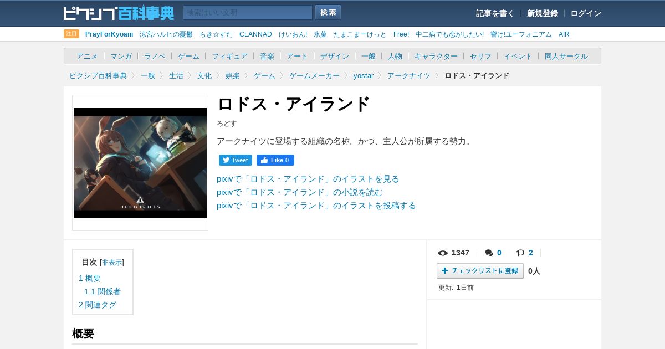Click the Facebook Like button

tap(275, 160)
